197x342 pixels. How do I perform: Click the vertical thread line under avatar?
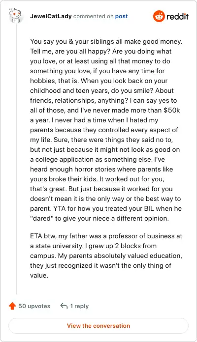coord(17,159)
